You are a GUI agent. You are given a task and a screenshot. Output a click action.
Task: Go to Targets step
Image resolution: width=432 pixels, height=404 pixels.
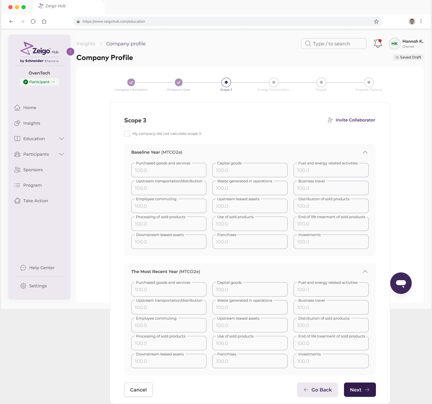[321, 82]
